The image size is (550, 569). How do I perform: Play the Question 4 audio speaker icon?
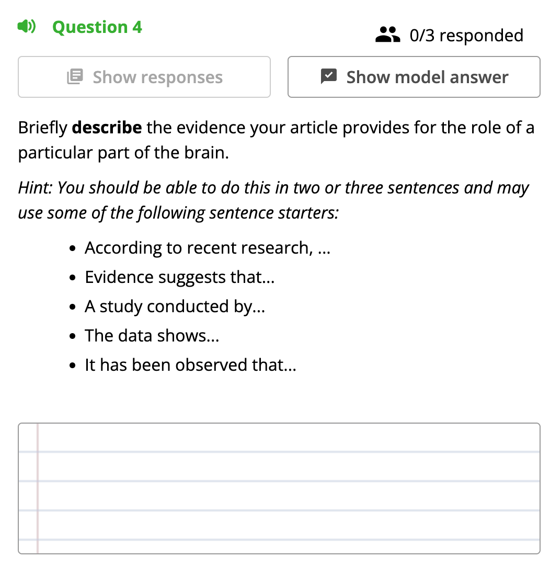click(x=27, y=27)
